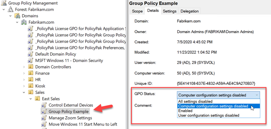Image resolution: width=271 pixels, height=129 pixels.
Task: Click the Fabrikam.com domain icon
Action: point(24,22)
